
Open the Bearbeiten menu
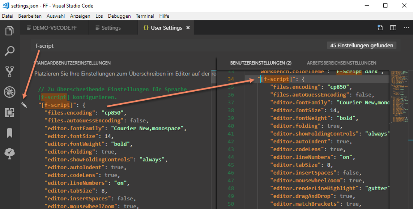[x=30, y=16]
